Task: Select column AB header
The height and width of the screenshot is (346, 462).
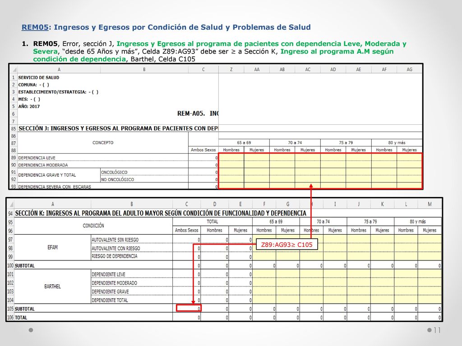Action: [x=282, y=69]
